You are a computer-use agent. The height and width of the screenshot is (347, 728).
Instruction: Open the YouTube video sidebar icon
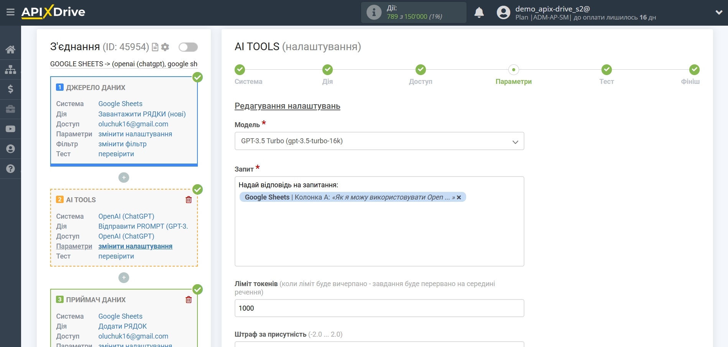[10, 129]
